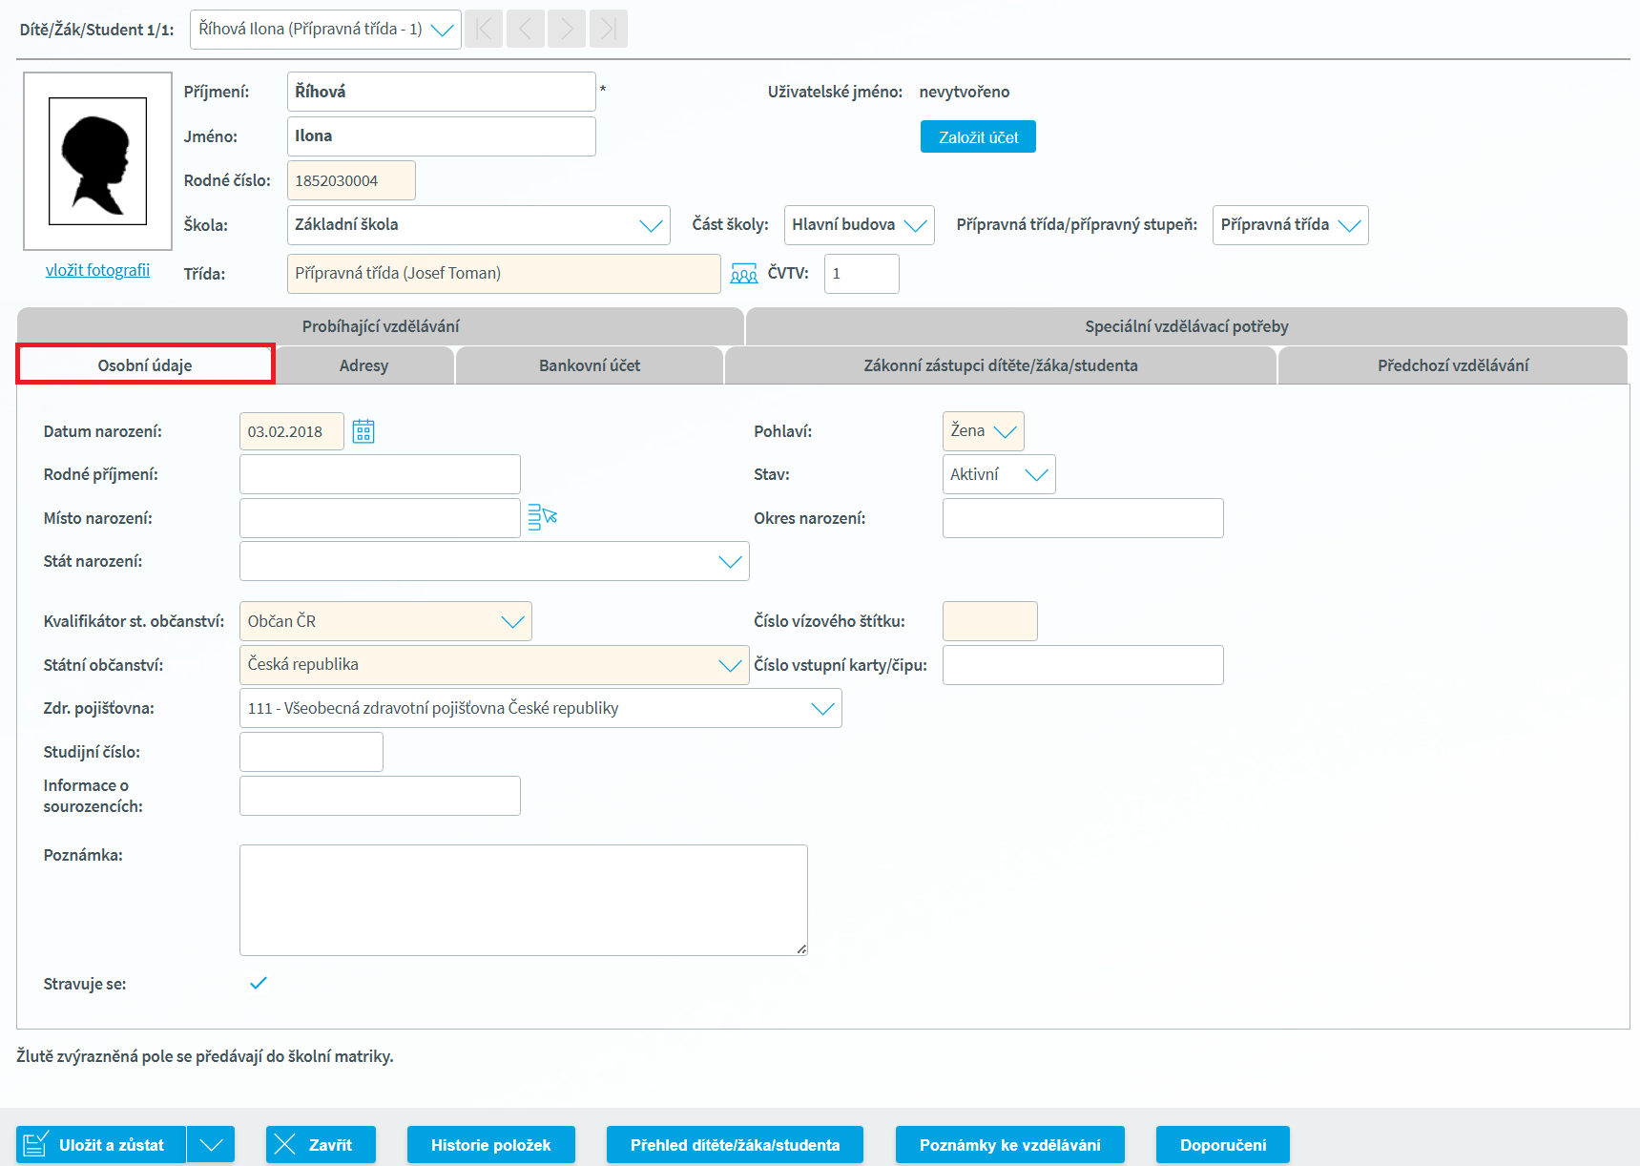Click the vložit fotografii link

[97, 270]
